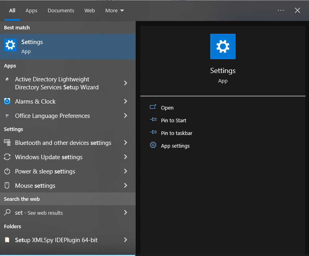Open the More dropdown in search filters
309x256 pixels.
pos(114,11)
